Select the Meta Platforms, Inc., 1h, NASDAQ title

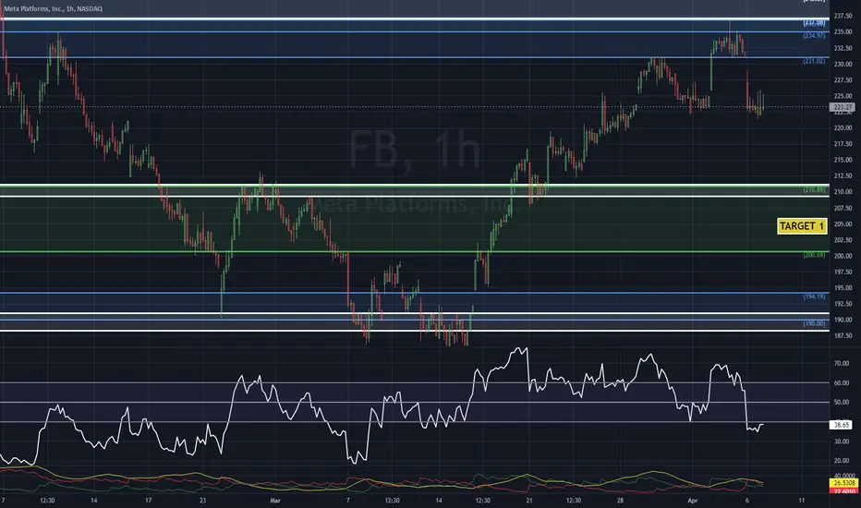(x=54, y=9)
